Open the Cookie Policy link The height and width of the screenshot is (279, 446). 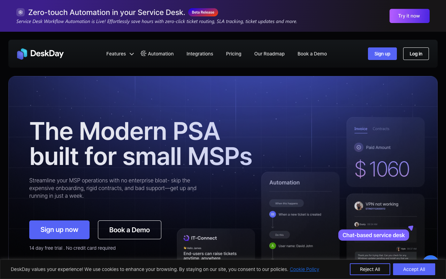tap(305, 269)
